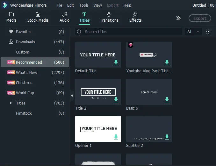Open the Audio music note tab
This screenshot has width=216, height=166.
64,14
